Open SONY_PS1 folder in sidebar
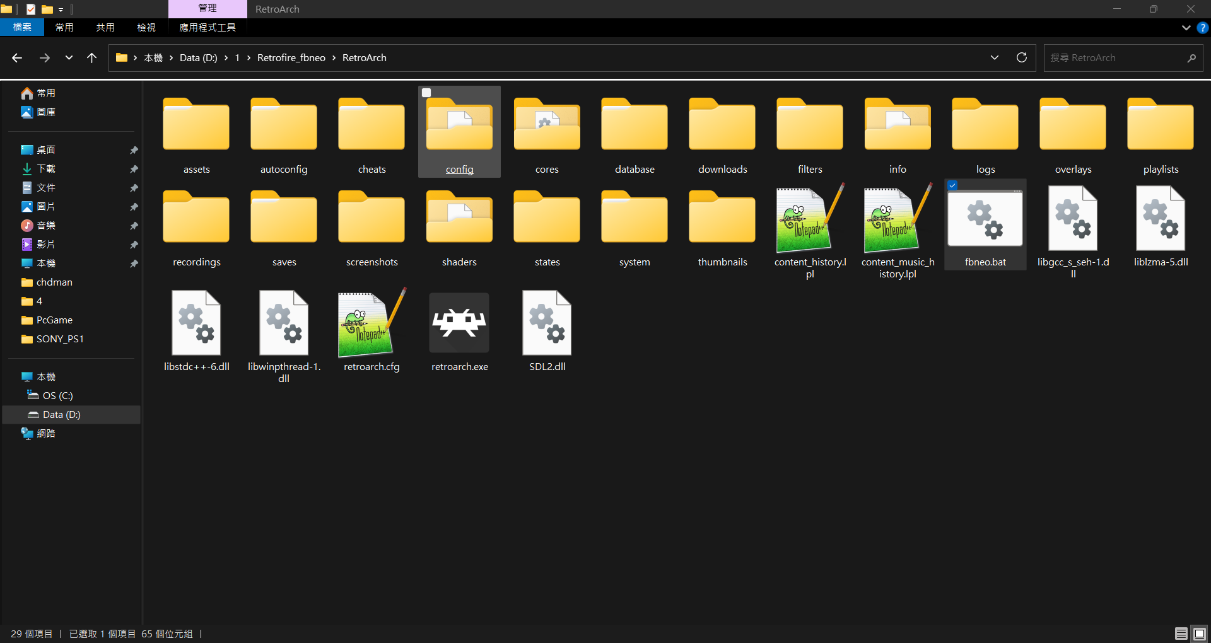1211x643 pixels. click(60, 339)
